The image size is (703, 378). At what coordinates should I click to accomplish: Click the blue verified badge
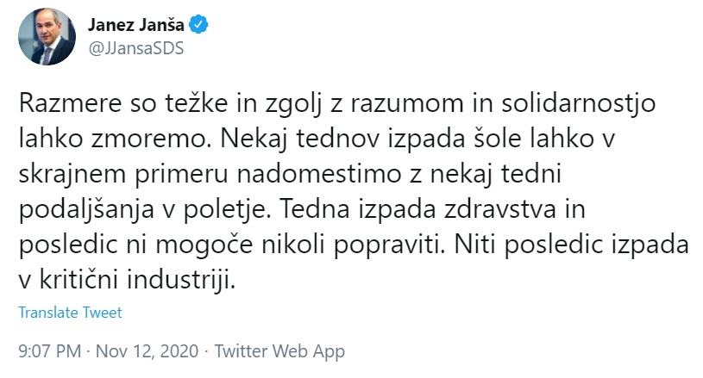(200, 27)
